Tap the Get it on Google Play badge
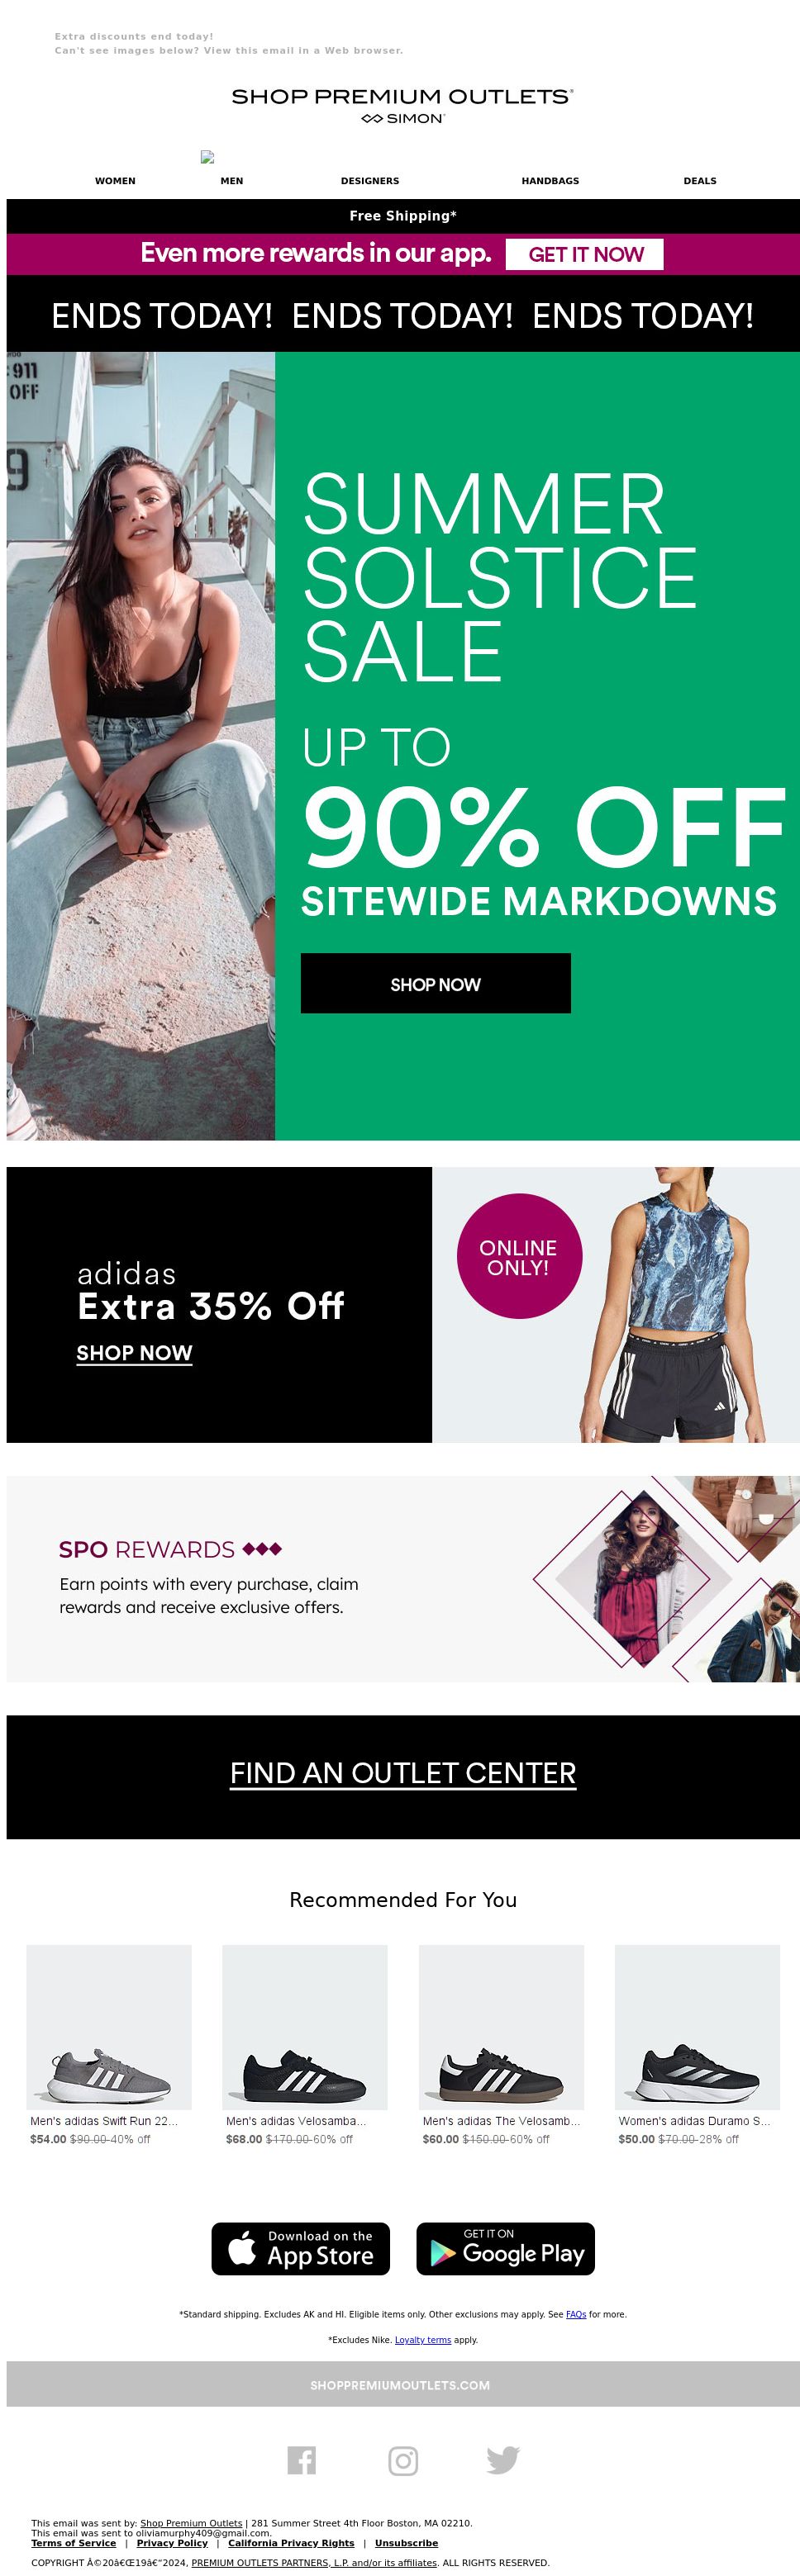The width and height of the screenshot is (800, 2576). [506, 2249]
